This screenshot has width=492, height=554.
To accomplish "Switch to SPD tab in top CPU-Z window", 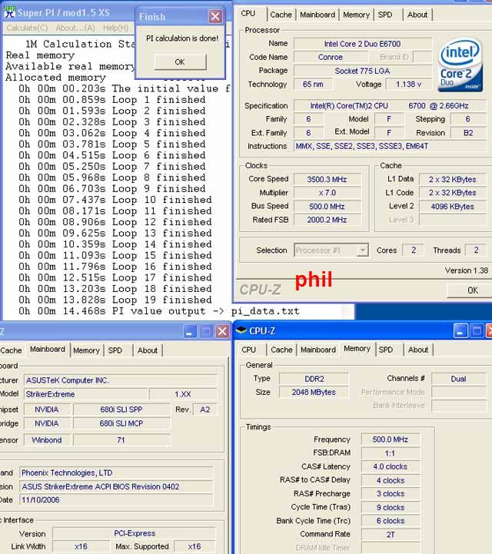I will (x=385, y=15).
